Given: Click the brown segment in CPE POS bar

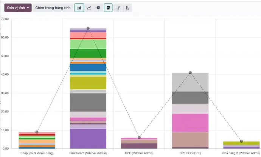Looking at the screenshot, I should [190, 139].
